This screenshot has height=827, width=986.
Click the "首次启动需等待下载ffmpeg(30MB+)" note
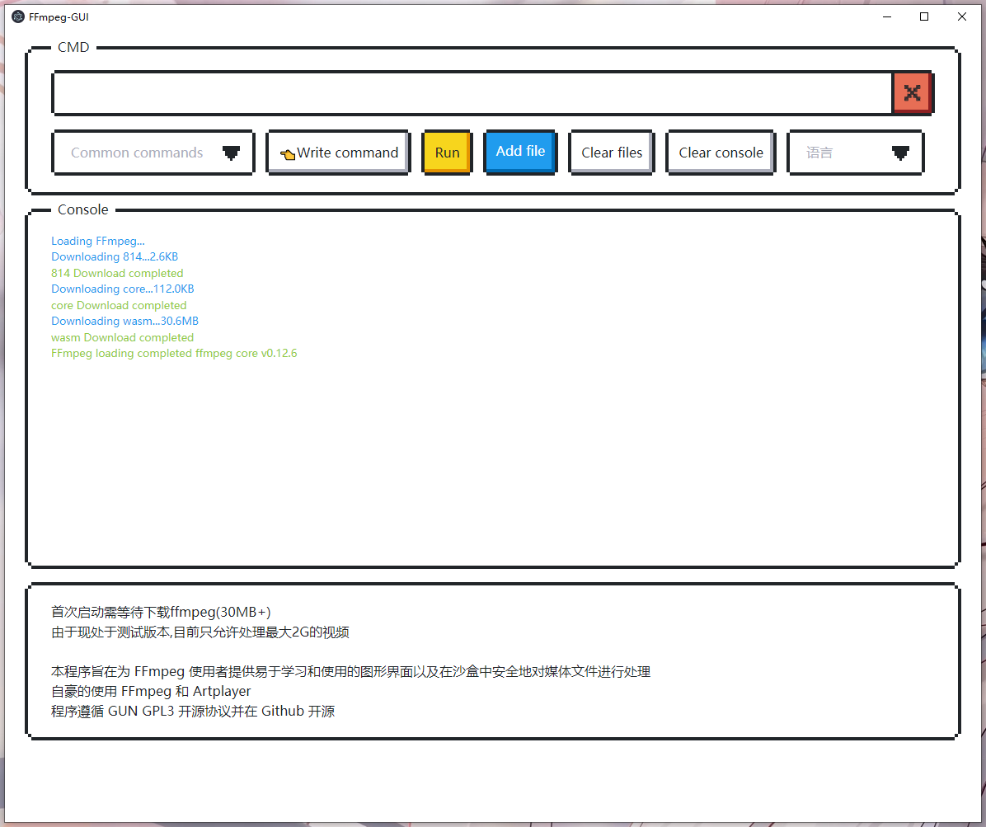tap(161, 612)
